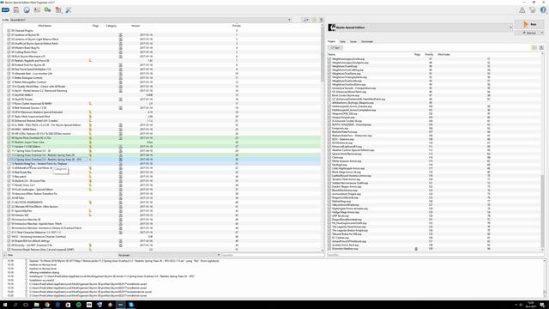Click the mod list Namefilter input field
Image resolution: width=549 pixels, height=309 pixels.
273,255
